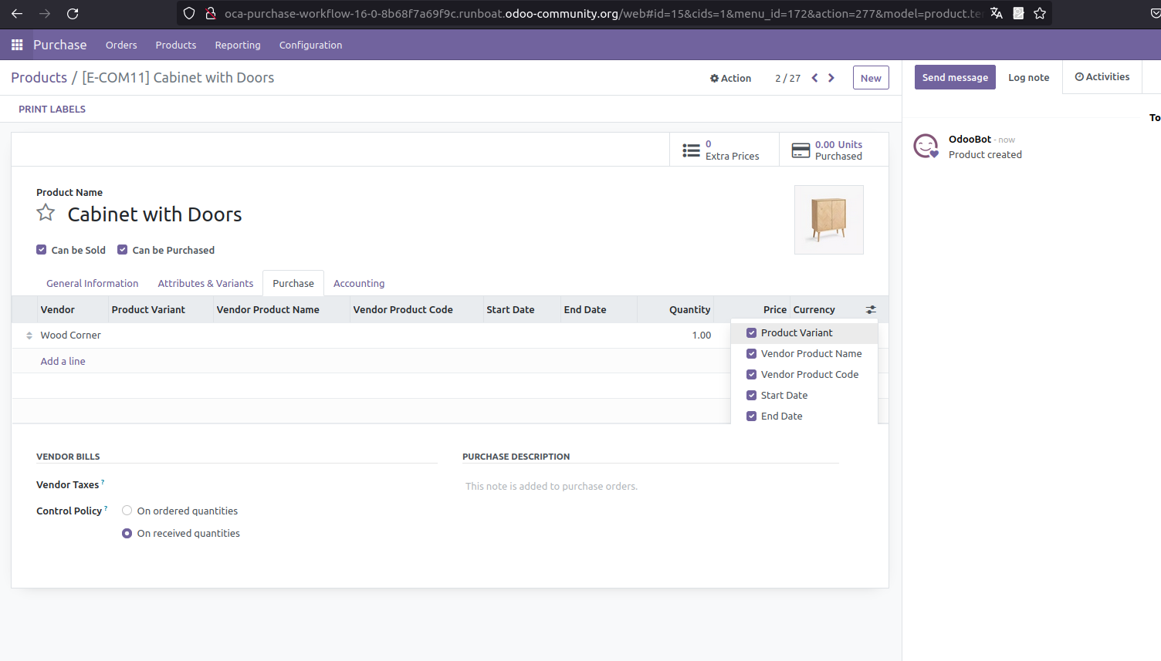
Task: Open the Configuration menu
Action: 310,46
